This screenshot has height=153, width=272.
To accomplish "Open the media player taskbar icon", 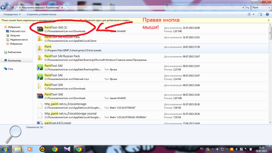I will (30, 149).
